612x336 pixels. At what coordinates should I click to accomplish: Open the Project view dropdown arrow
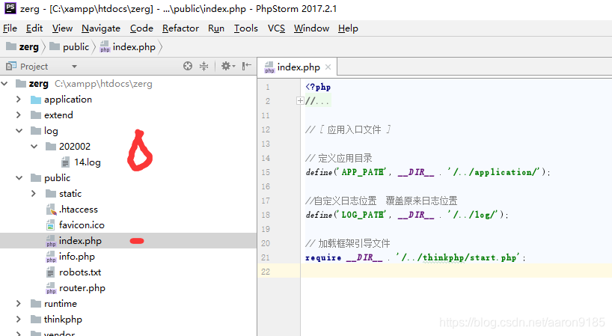pos(74,67)
